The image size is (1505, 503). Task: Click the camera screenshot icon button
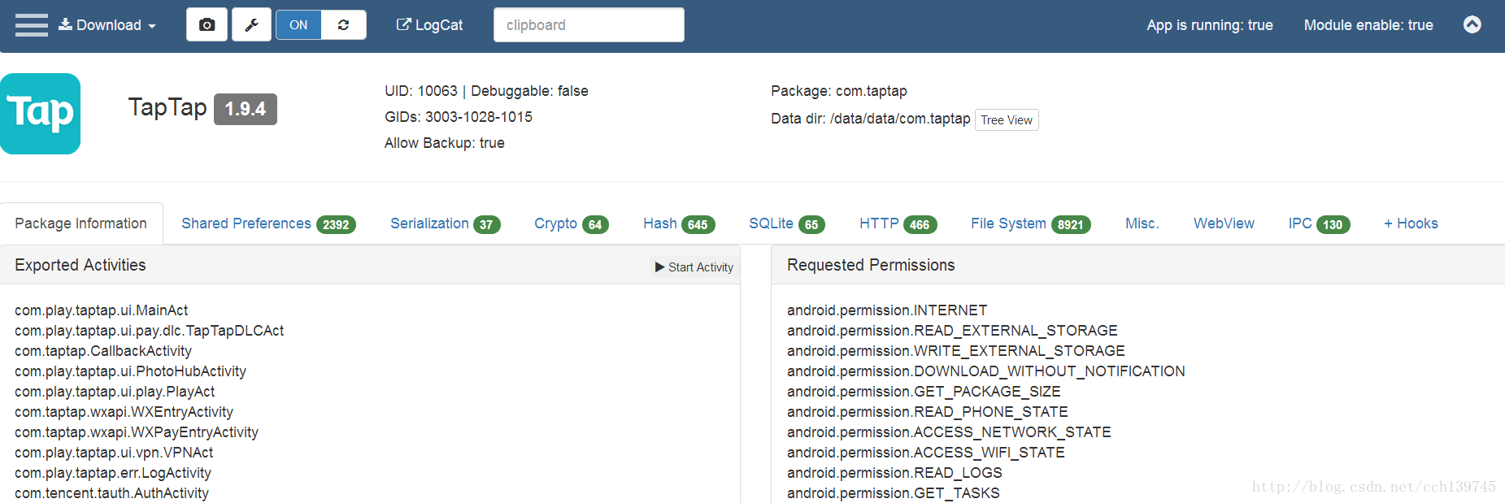click(x=207, y=25)
